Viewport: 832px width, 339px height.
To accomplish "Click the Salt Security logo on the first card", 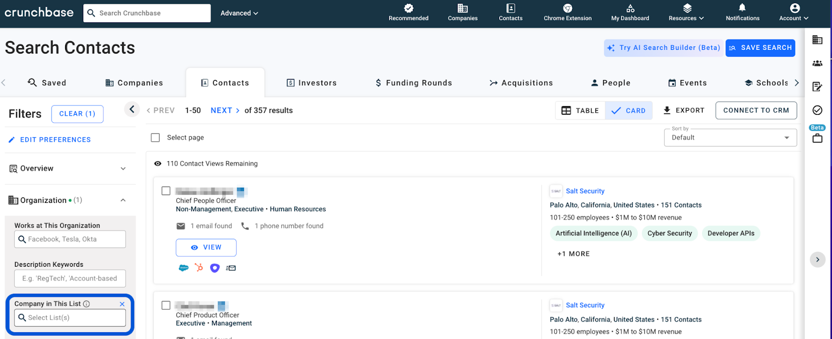I will point(556,191).
